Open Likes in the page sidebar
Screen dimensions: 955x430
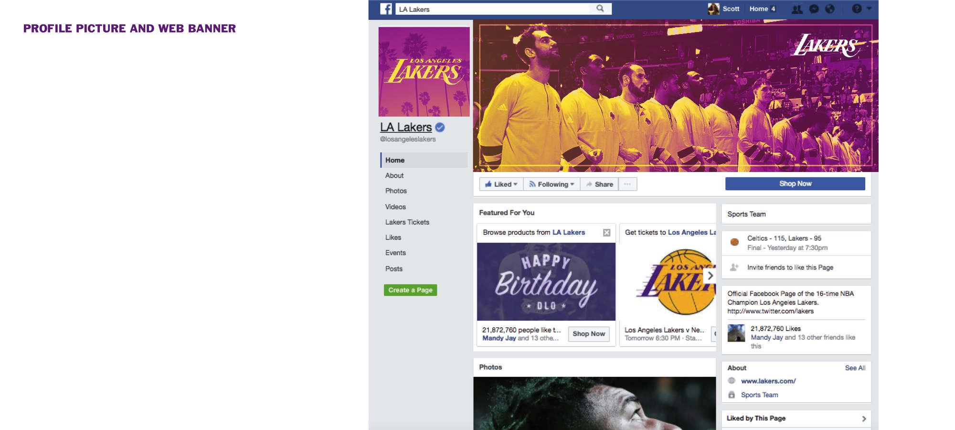click(x=393, y=237)
